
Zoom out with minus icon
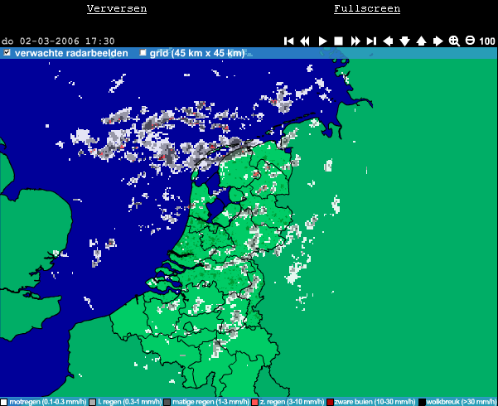pos(470,41)
